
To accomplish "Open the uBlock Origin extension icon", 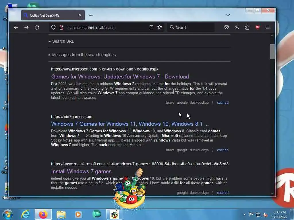I will pyautogui.click(x=258, y=27).
